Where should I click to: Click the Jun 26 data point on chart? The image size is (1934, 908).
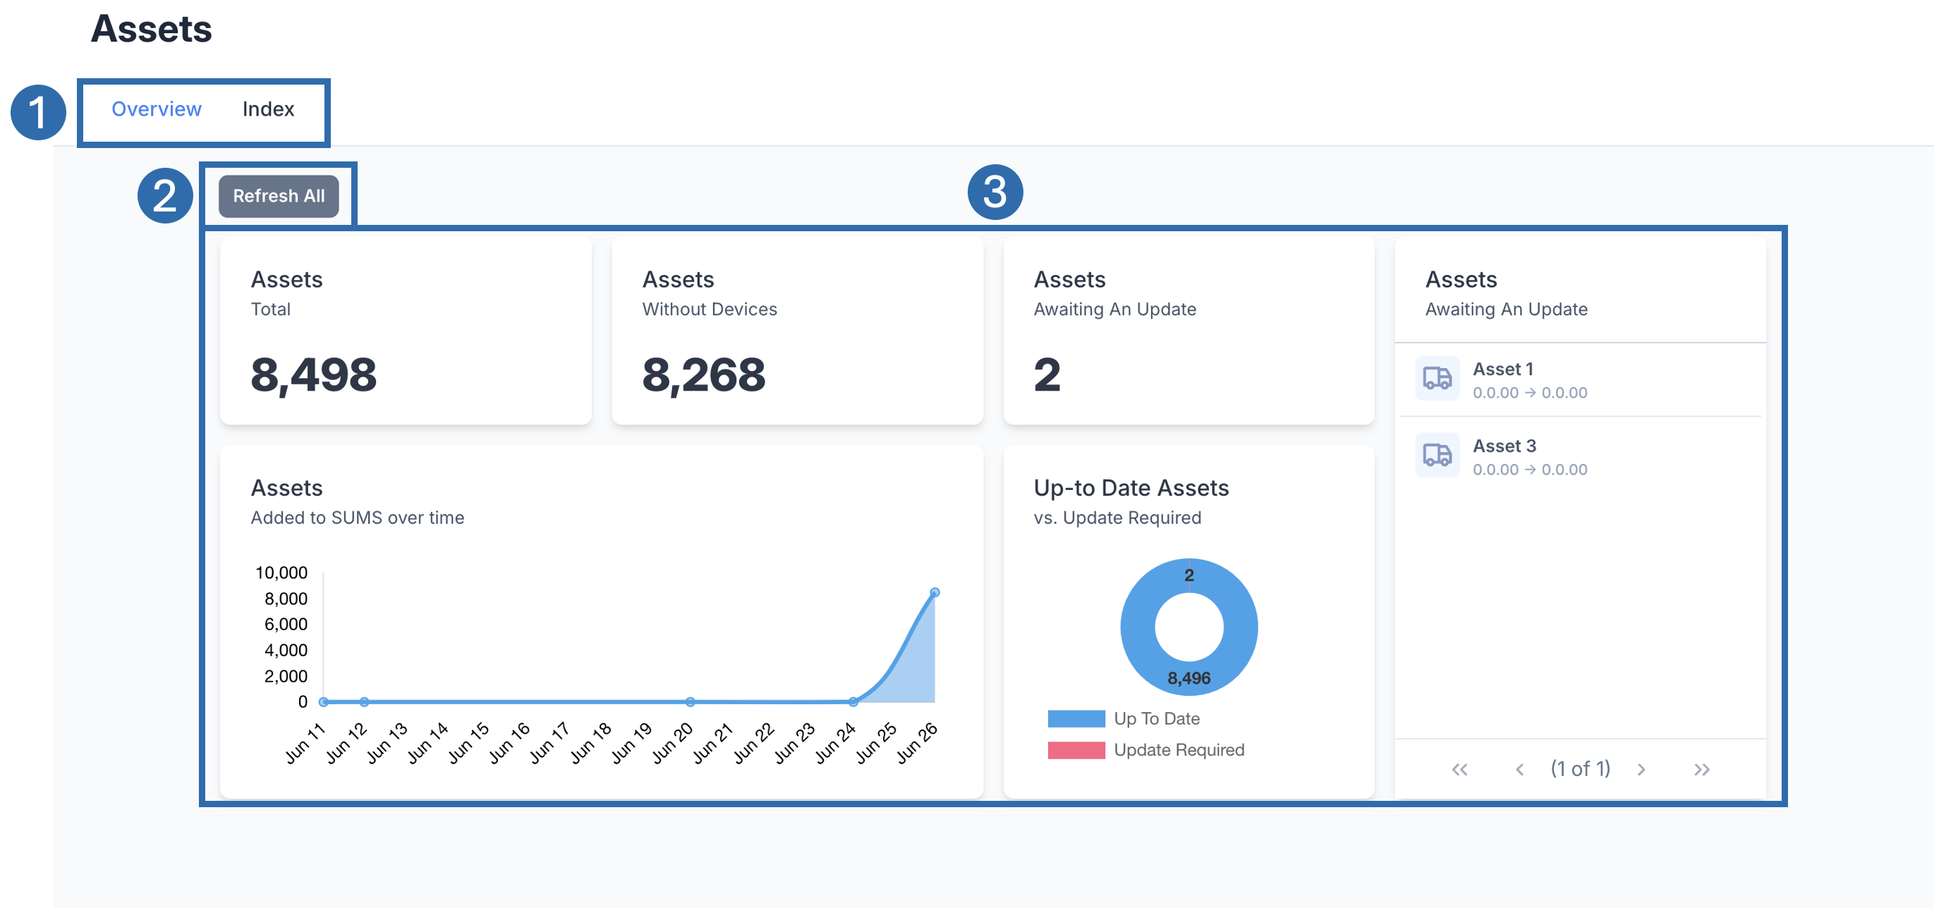coord(935,592)
